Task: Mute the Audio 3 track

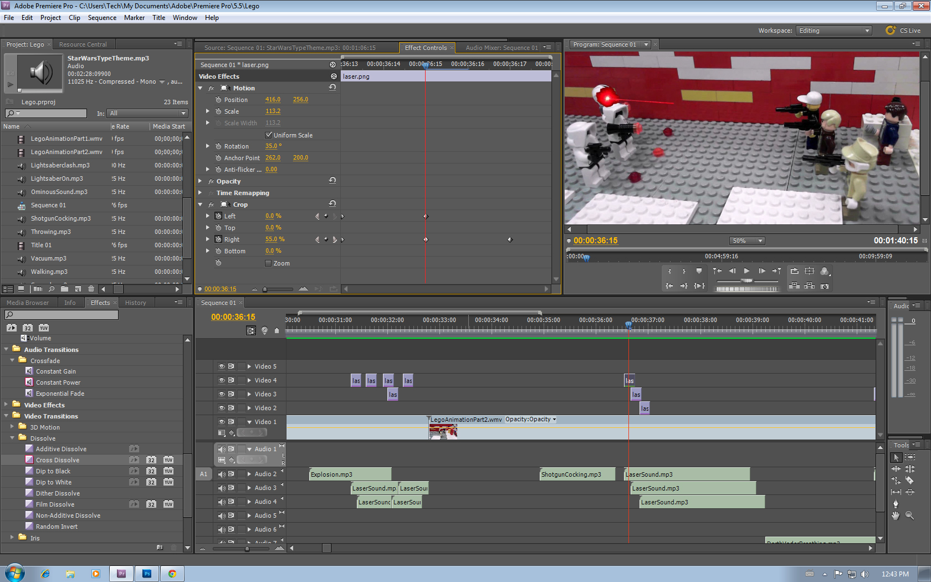Action: pyautogui.click(x=222, y=488)
